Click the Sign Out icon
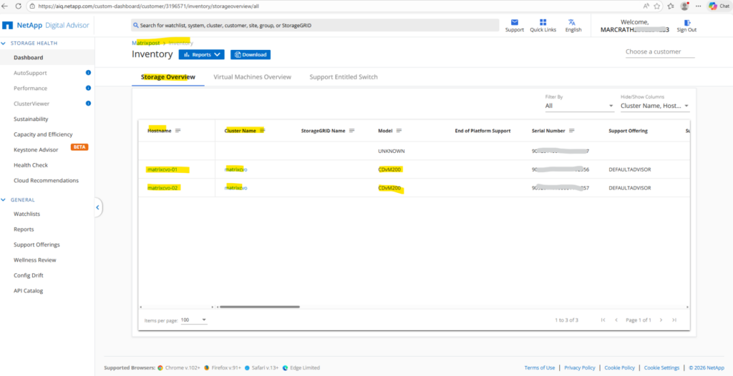 coord(686,23)
